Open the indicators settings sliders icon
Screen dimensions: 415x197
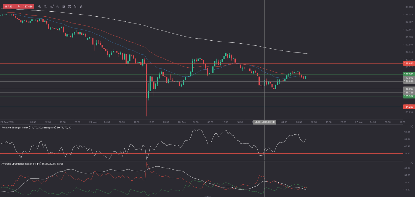(64, 7)
